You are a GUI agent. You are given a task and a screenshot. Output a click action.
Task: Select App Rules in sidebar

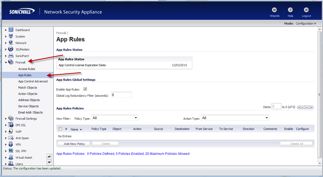25,75
